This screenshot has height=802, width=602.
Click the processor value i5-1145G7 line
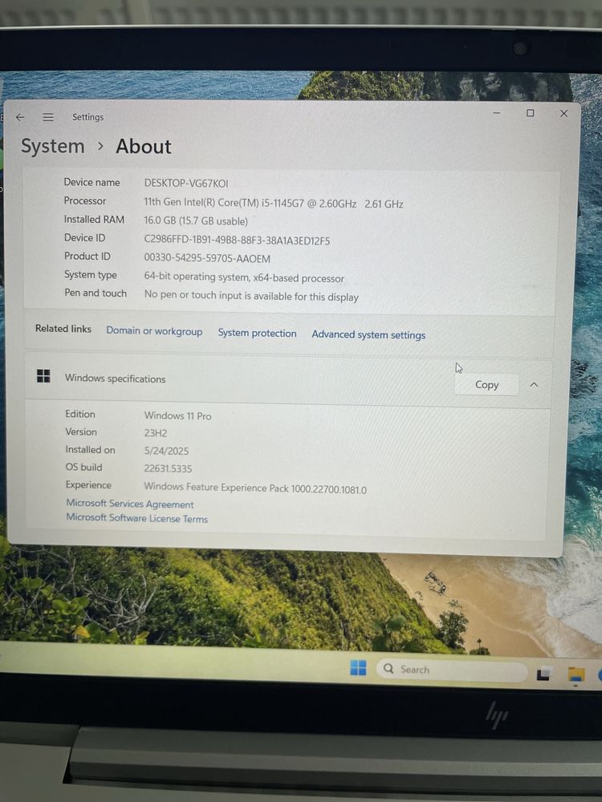click(x=274, y=203)
